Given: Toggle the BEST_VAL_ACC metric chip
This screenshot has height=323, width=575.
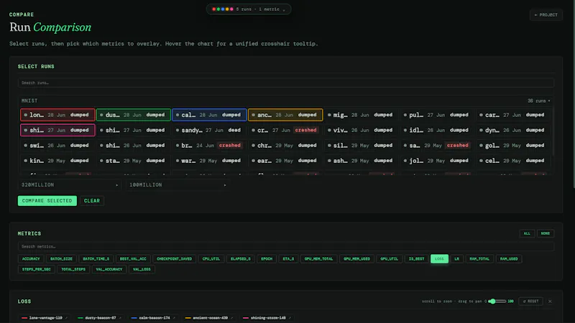Looking at the screenshot, I should pyautogui.click(x=133, y=259).
